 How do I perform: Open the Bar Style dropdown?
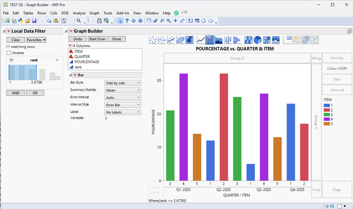click(123, 83)
